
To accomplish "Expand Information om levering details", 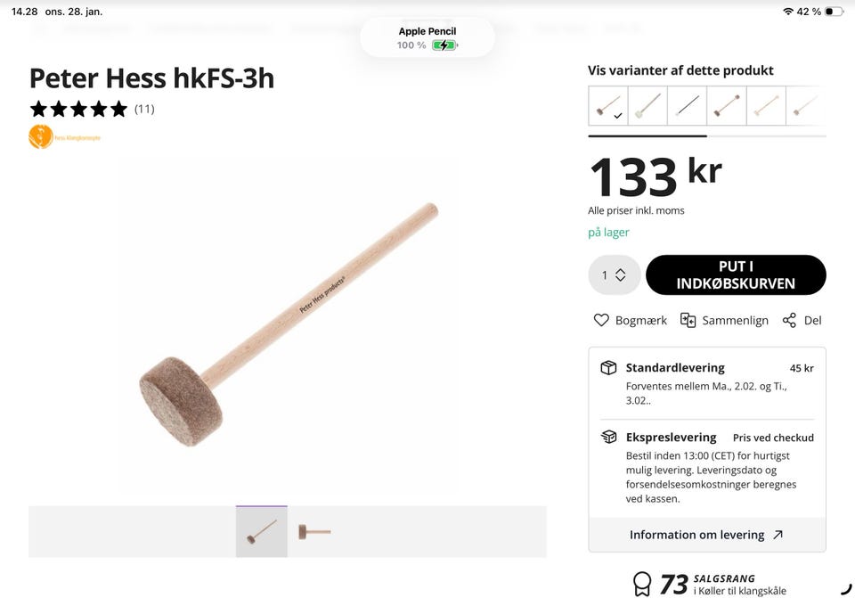I will 706,535.
